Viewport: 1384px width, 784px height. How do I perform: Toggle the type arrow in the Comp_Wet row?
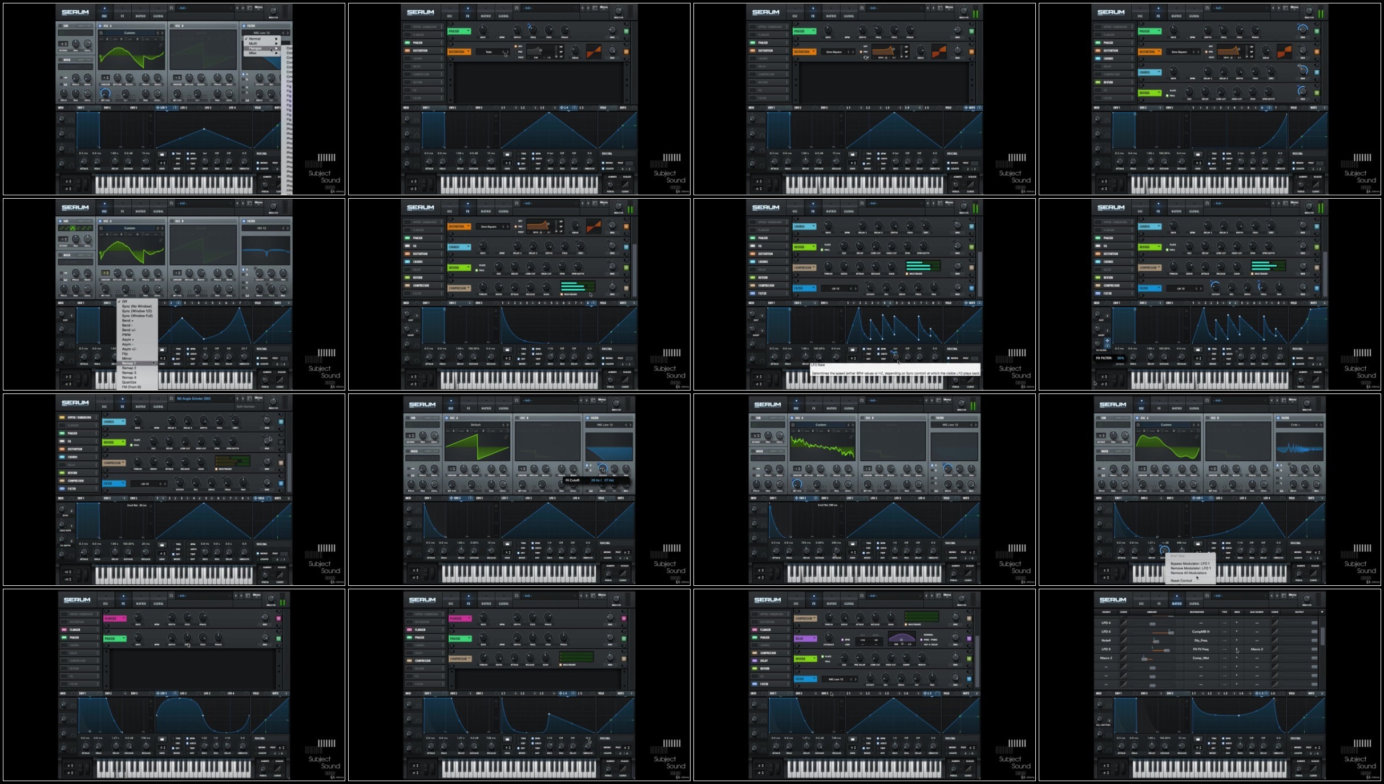coord(1225,658)
